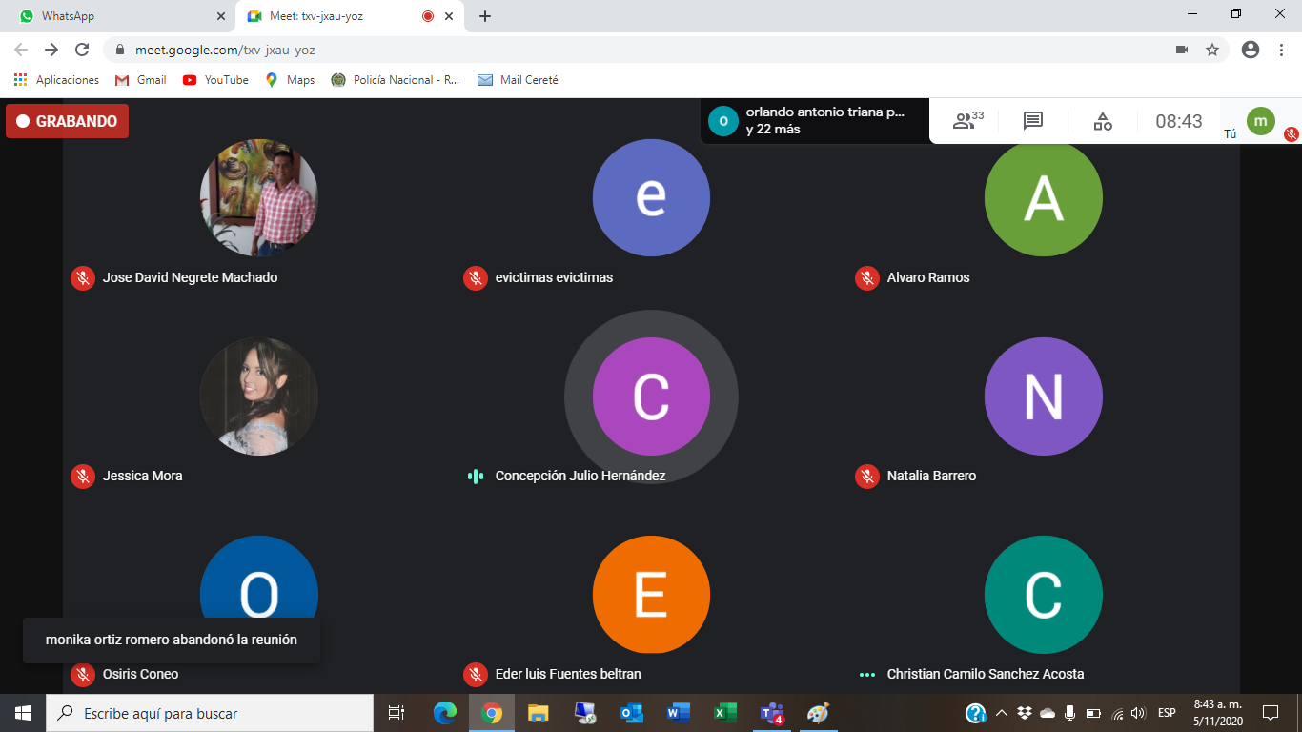Open a new browser tab
Image resolution: width=1302 pixels, height=732 pixels.
click(x=485, y=16)
